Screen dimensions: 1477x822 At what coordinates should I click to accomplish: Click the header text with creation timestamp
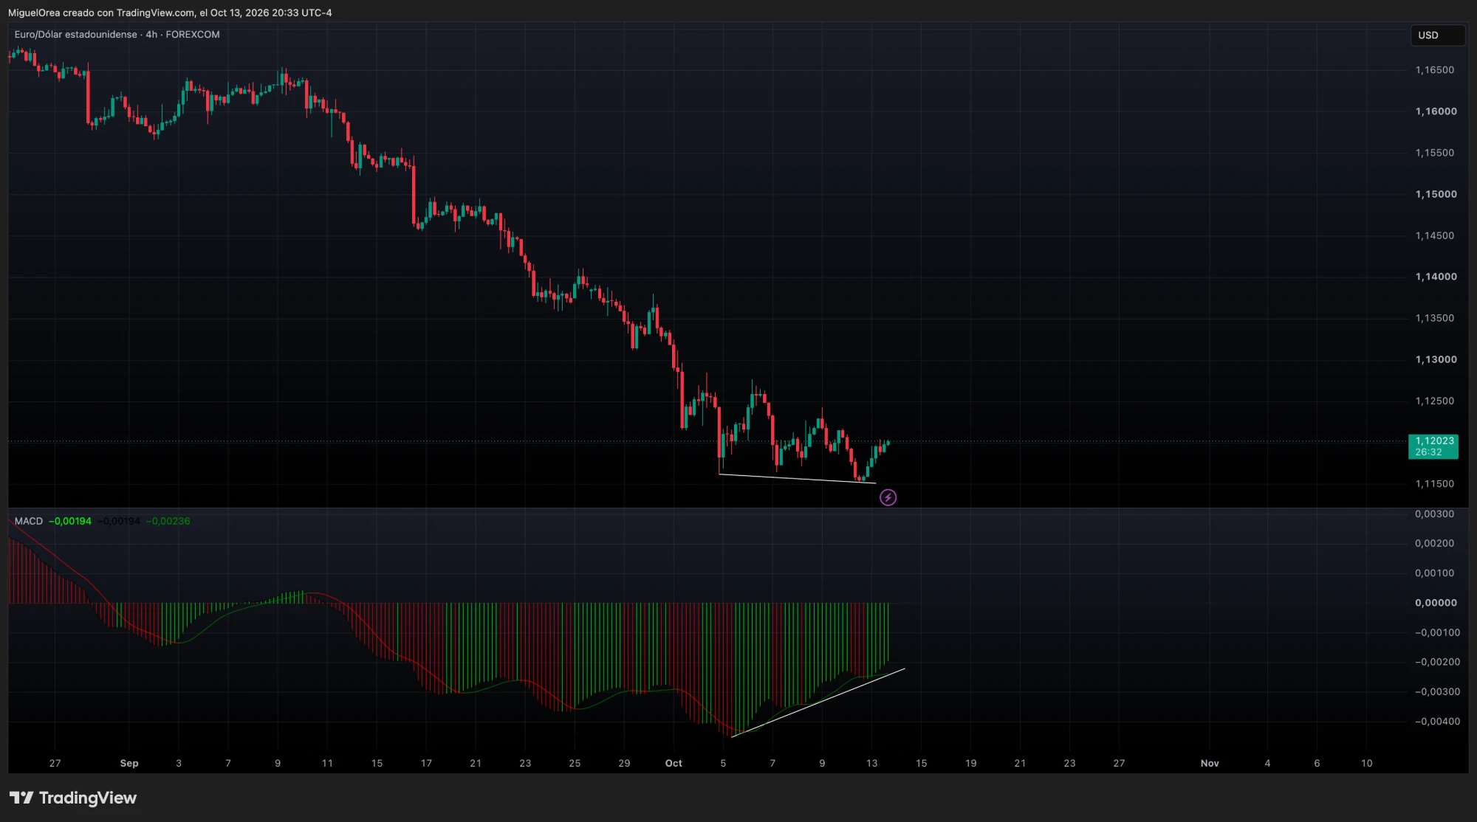click(x=170, y=13)
